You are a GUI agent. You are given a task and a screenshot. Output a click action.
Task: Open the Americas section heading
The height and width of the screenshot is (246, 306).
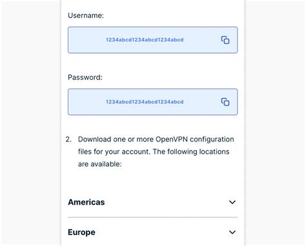(x=87, y=202)
